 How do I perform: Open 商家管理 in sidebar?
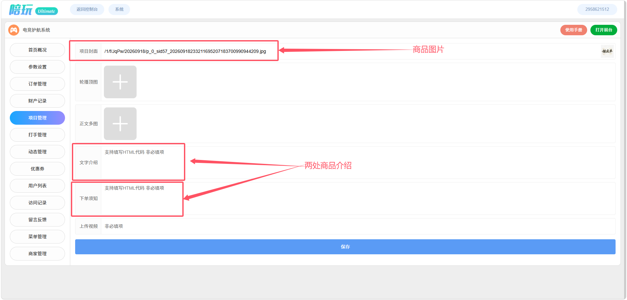37,254
